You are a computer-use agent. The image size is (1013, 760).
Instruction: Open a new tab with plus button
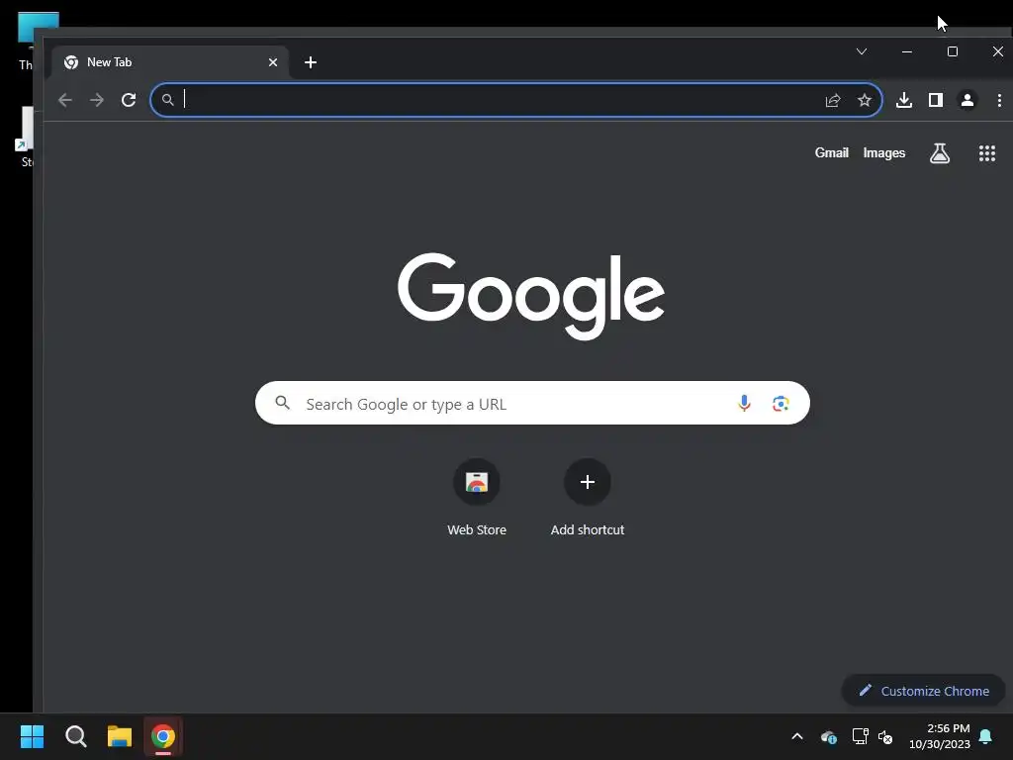click(310, 62)
